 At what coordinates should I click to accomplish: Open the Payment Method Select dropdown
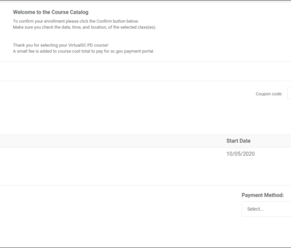(x=266, y=209)
